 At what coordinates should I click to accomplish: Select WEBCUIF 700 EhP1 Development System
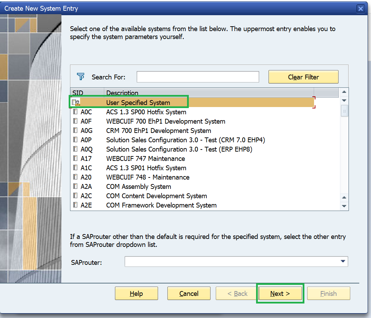[166, 121]
